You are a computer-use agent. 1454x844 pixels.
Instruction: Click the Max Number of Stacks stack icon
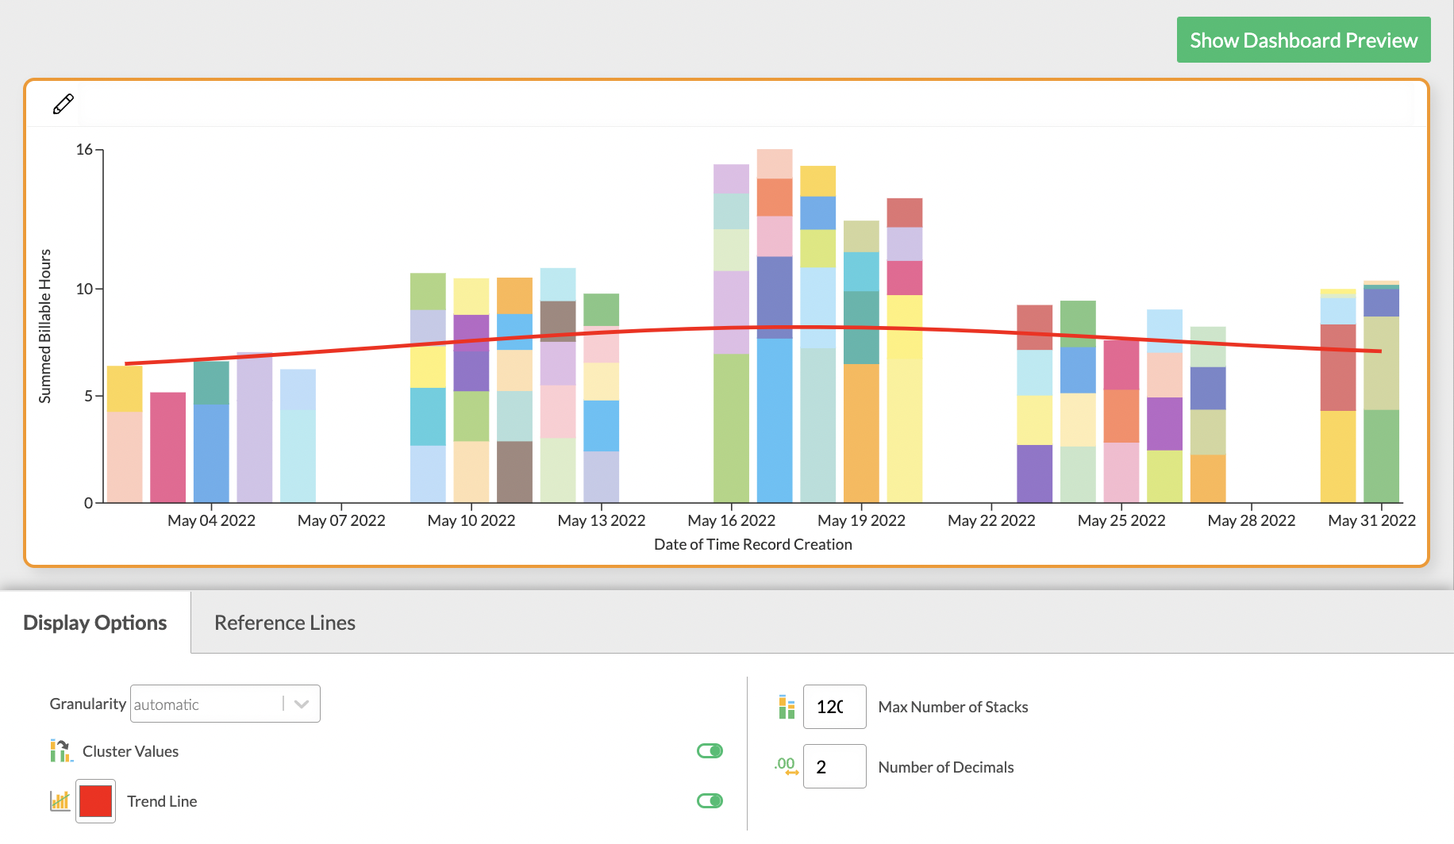[x=787, y=707]
